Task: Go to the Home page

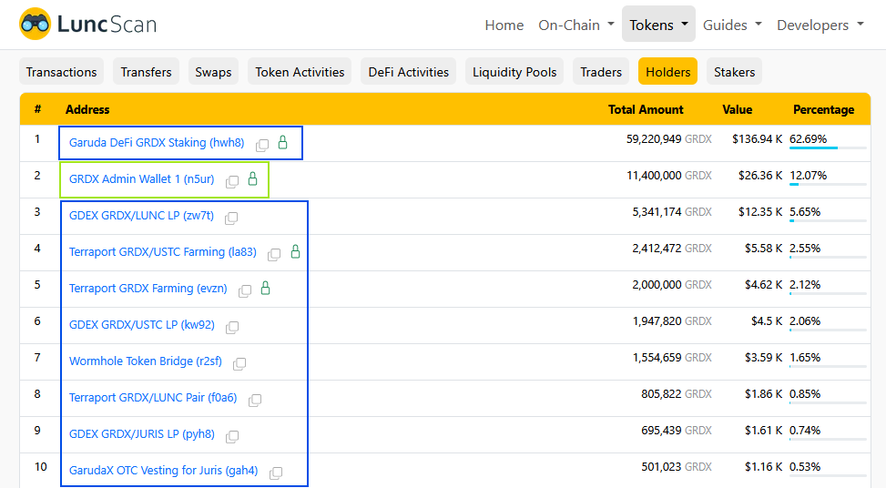Action: pyautogui.click(x=504, y=25)
